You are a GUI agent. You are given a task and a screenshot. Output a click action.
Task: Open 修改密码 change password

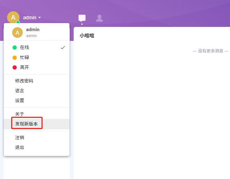point(24,81)
